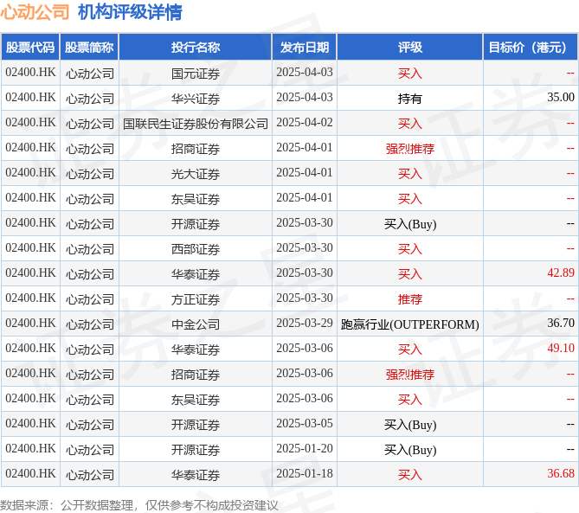Click the 持有 rating cell

click(410, 99)
